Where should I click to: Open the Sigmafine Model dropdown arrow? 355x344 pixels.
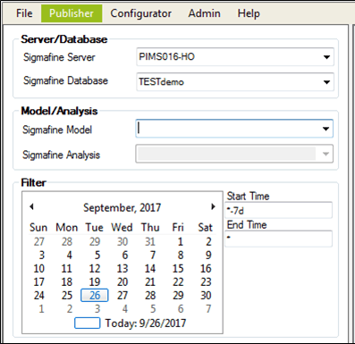[325, 129]
